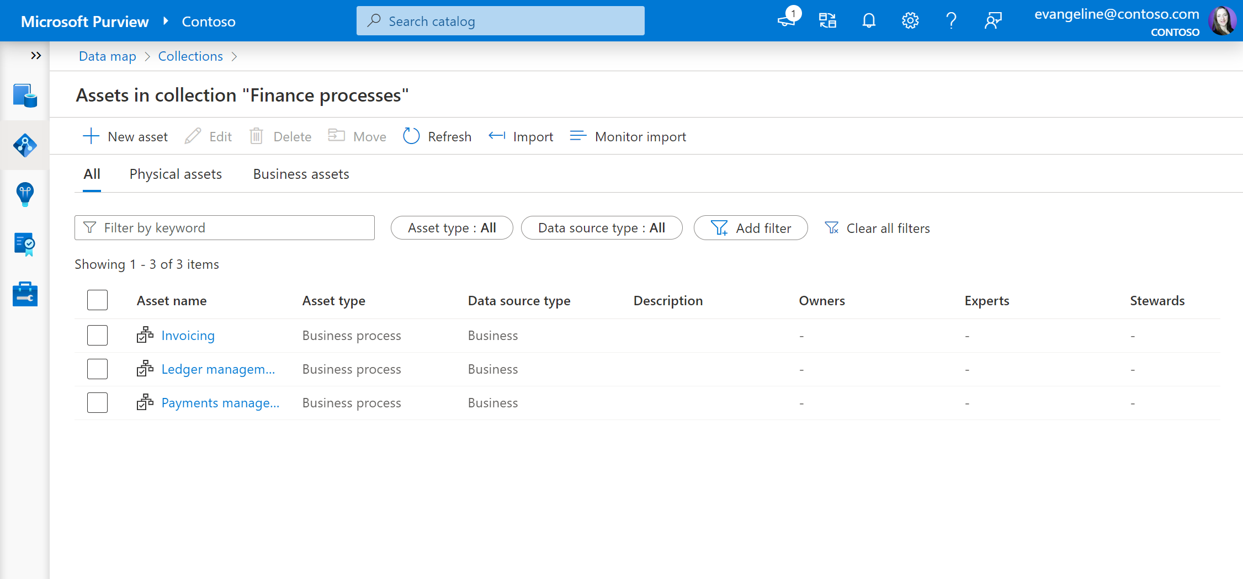This screenshot has width=1243, height=579.
Task: Switch to the Business assets tab
Action: tap(301, 174)
